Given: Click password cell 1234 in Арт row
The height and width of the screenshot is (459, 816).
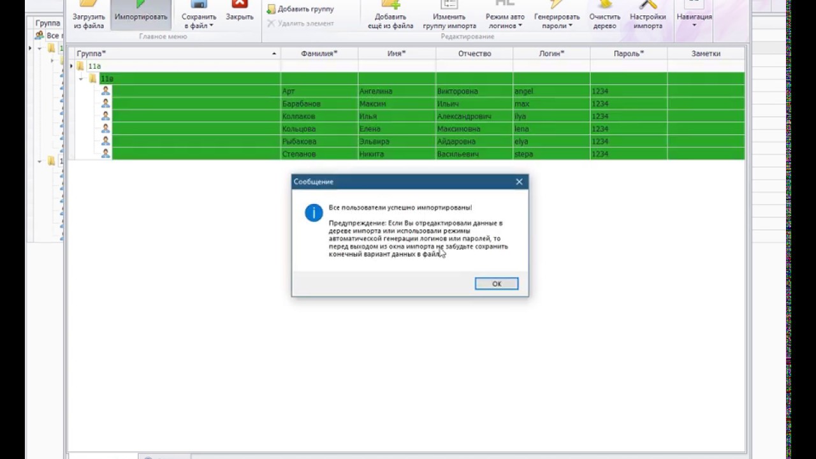Looking at the screenshot, I should (629, 91).
